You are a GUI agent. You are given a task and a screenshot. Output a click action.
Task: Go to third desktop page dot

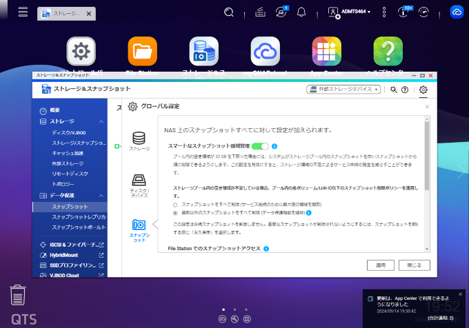pos(246,310)
